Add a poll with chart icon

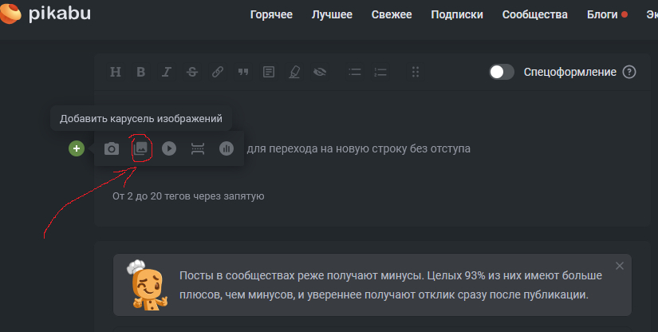[227, 148]
